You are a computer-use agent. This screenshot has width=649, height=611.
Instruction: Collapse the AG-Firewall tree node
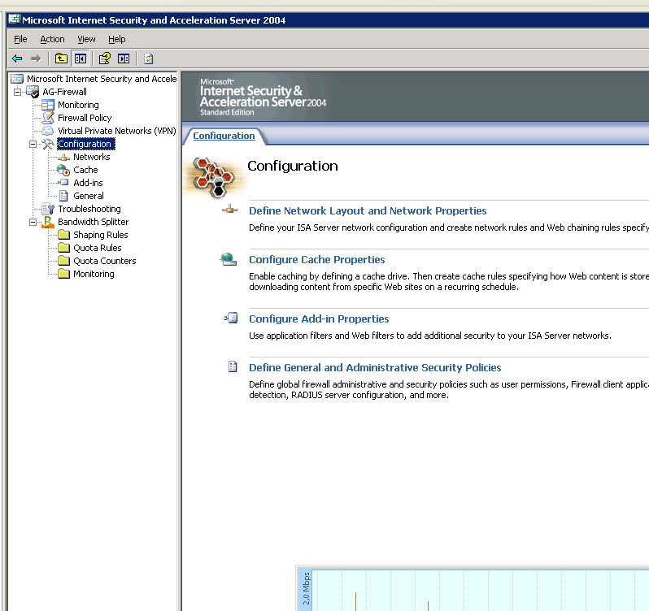(x=18, y=92)
